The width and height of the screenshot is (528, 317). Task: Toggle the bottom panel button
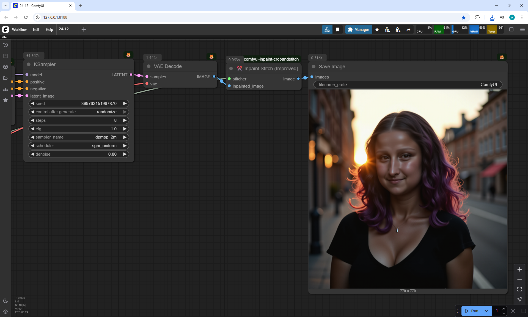pyautogui.click(x=511, y=29)
